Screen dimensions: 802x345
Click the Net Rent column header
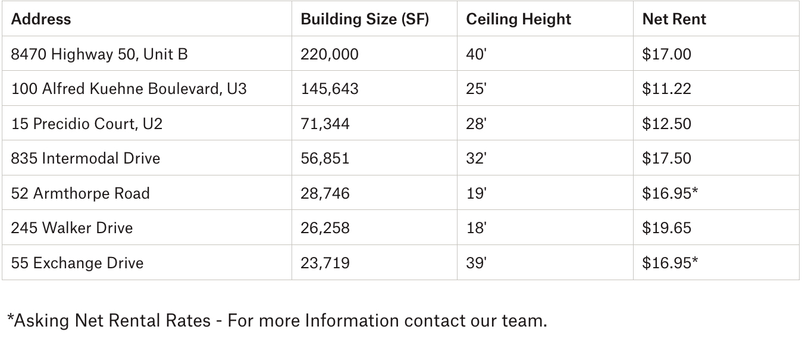click(x=674, y=19)
